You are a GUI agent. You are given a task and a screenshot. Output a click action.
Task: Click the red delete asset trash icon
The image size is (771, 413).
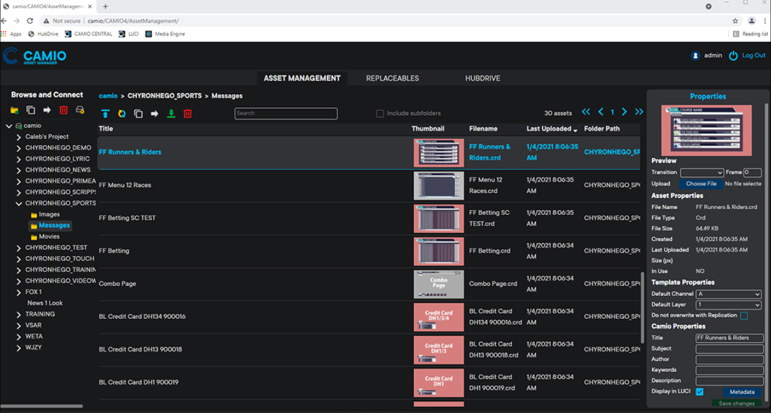(187, 113)
